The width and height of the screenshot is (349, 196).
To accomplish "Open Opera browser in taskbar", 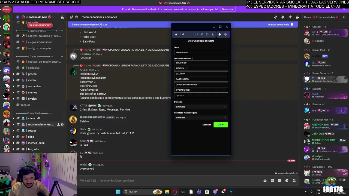I will point(175,192).
